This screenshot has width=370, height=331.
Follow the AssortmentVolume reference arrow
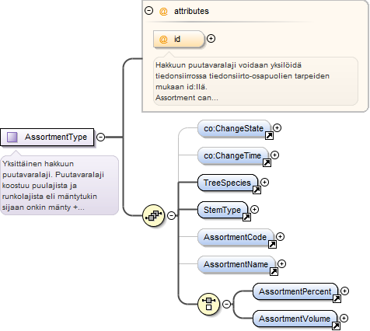(x=336, y=326)
